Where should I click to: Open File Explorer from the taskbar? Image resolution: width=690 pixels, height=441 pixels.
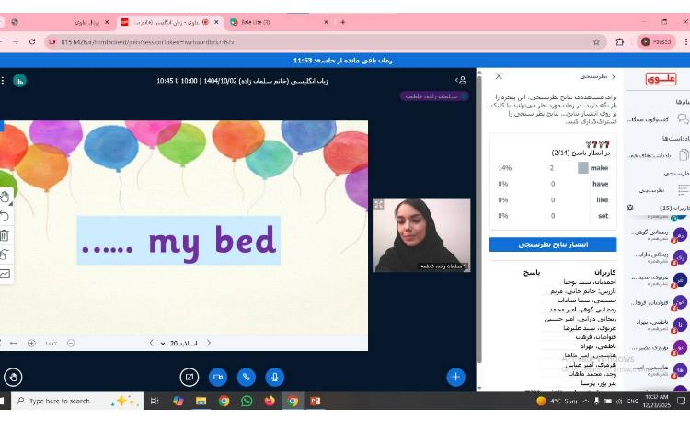click(201, 401)
